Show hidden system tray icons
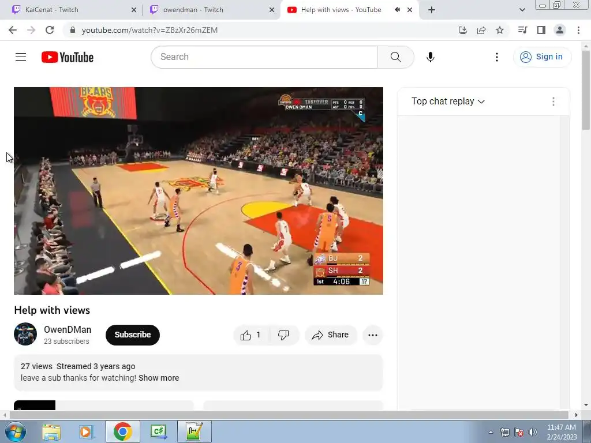This screenshot has height=443, width=591. (x=491, y=432)
